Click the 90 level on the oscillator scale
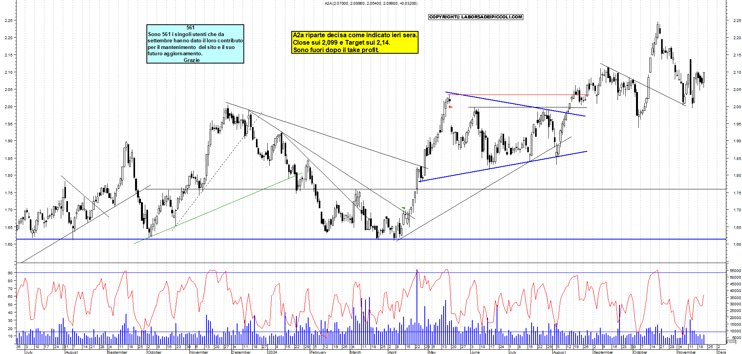742x354 pixels. click(10, 273)
